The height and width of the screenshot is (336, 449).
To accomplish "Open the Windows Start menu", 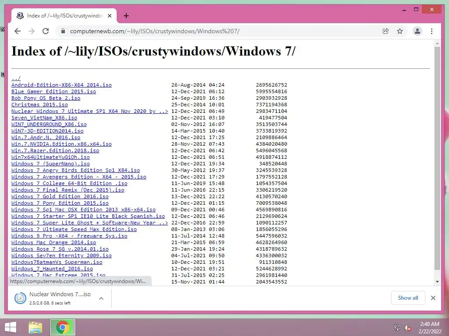I will (x=11, y=327).
